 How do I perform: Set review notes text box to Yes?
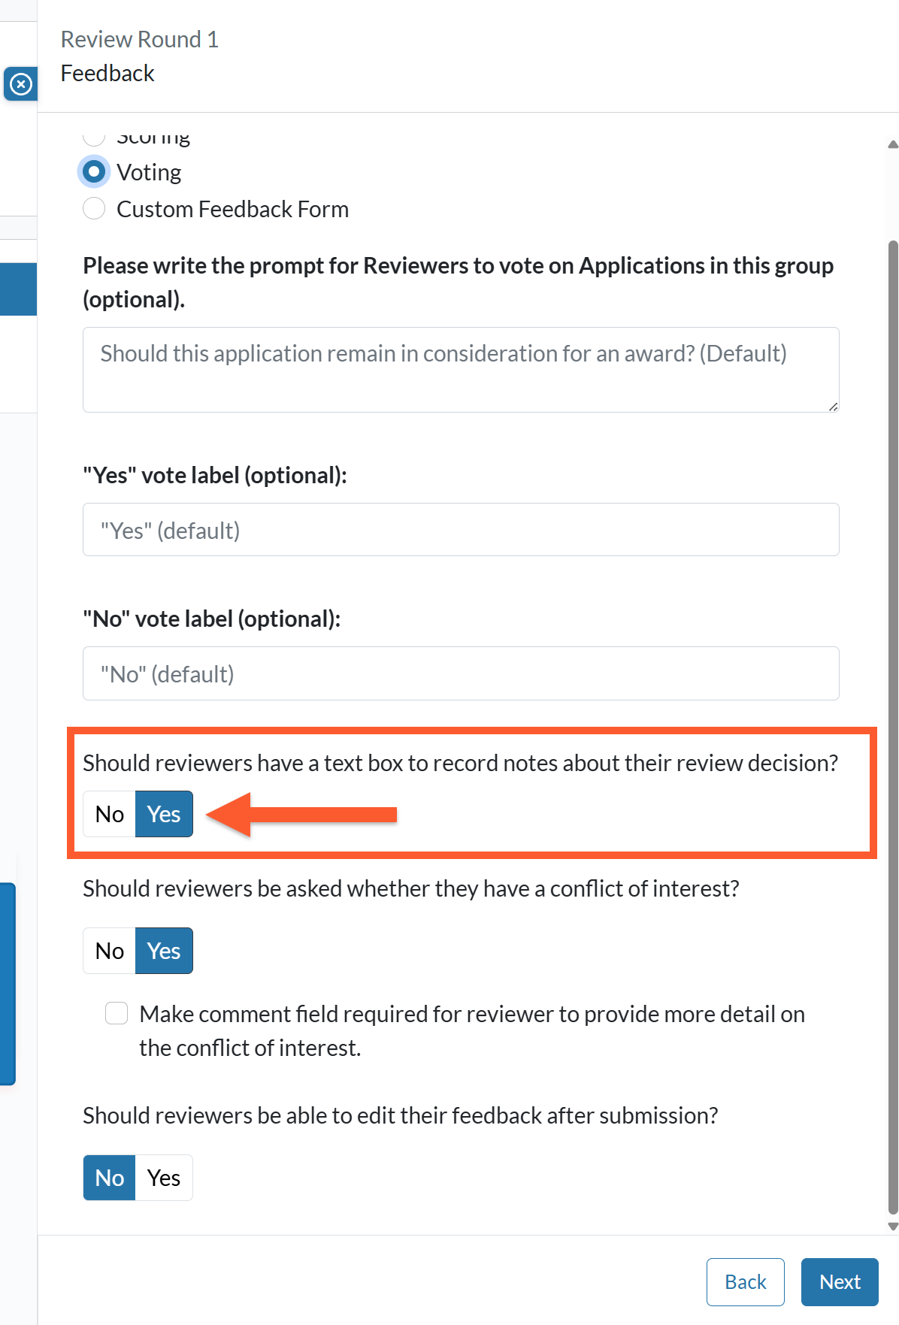pos(164,814)
